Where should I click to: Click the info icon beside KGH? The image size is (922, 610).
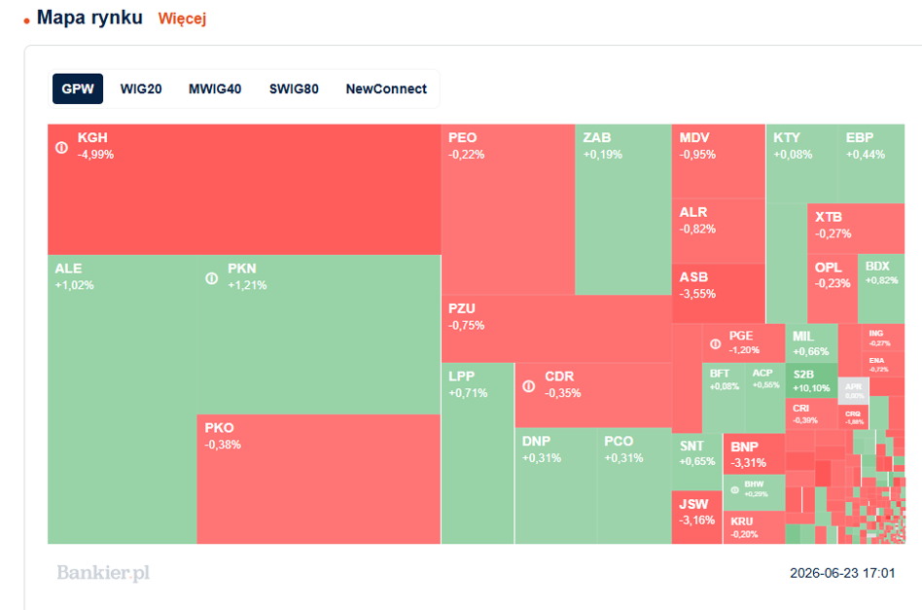61,148
